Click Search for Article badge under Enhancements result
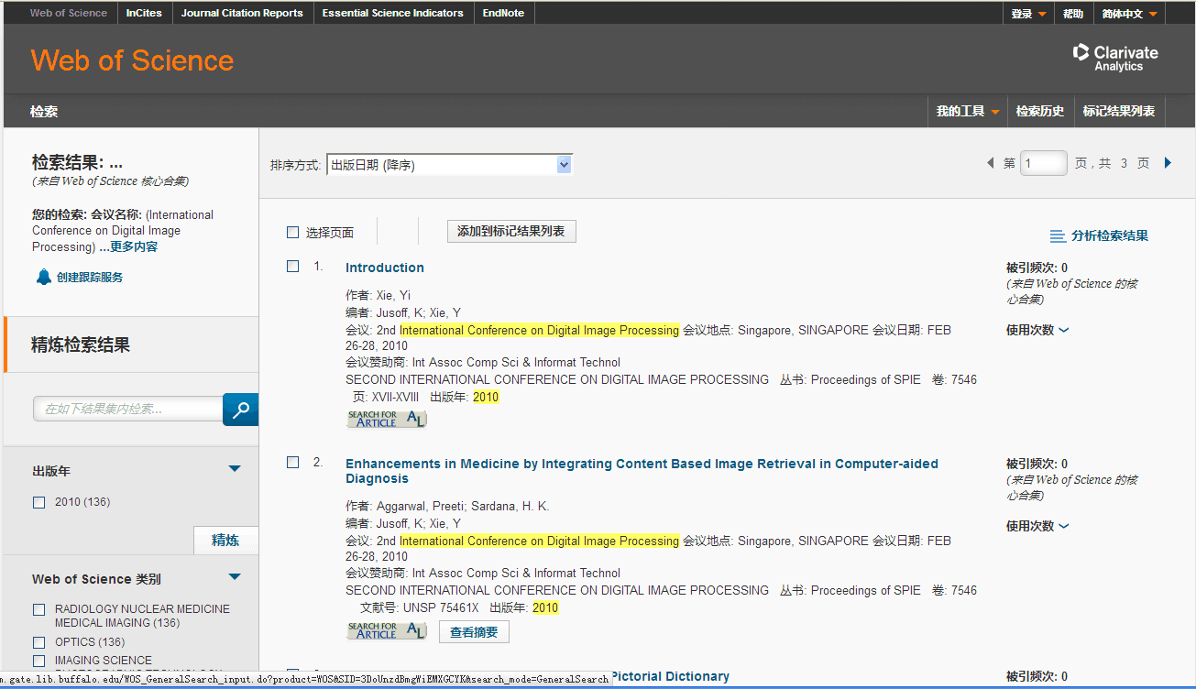The width and height of the screenshot is (1196, 689). 387,630
